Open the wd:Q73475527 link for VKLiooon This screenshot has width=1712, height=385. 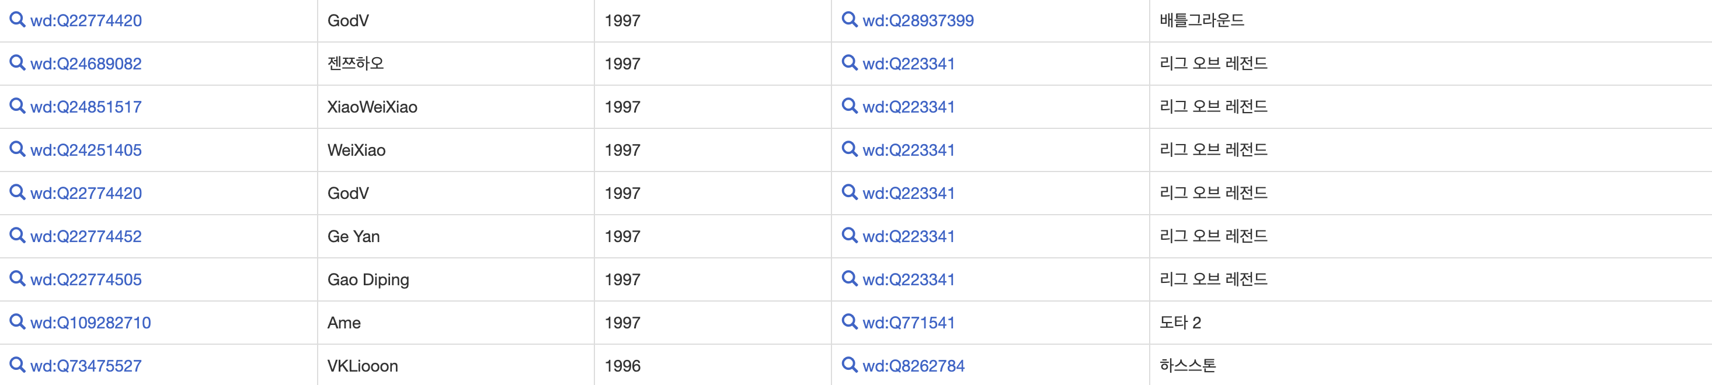[x=86, y=366]
